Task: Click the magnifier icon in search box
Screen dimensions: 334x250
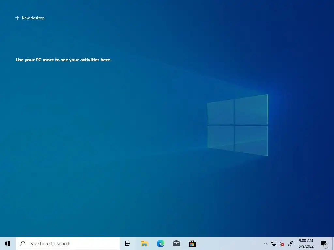Action: point(22,243)
